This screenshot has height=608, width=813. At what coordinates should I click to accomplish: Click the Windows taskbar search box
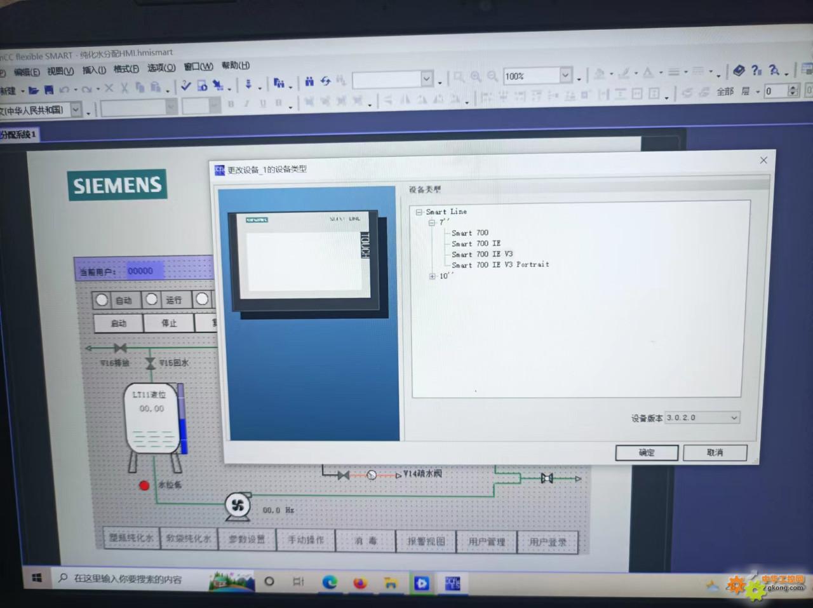pyautogui.click(x=127, y=579)
